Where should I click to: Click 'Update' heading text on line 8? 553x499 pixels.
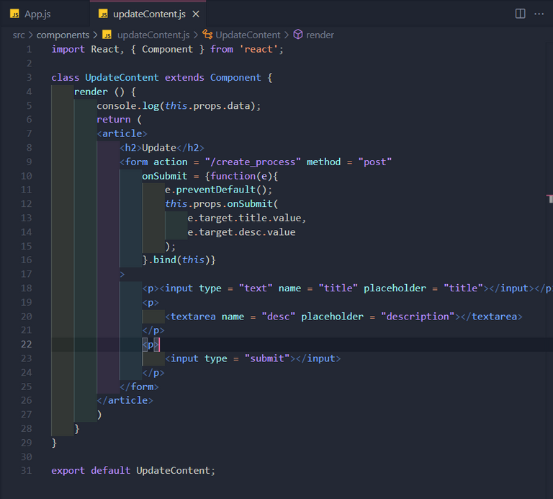click(158, 148)
